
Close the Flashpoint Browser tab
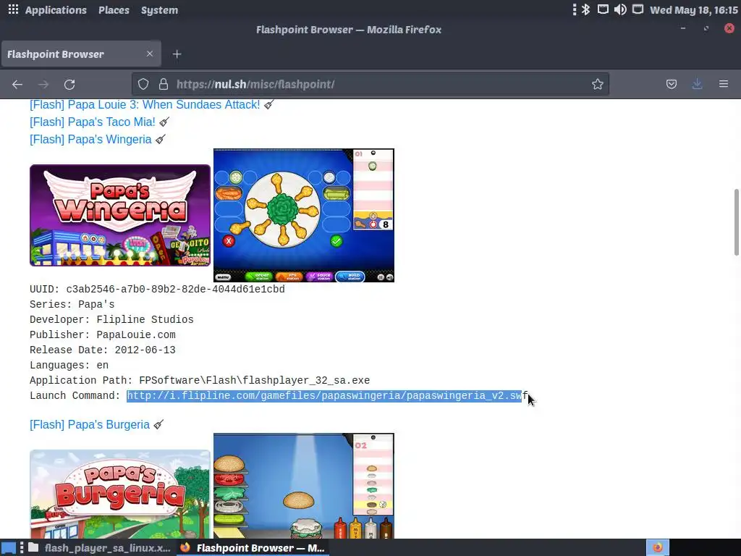tap(150, 54)
